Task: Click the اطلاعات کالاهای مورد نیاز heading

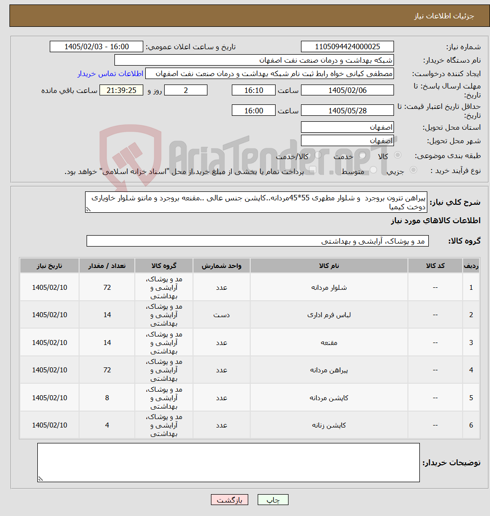Action: point(436,221)
